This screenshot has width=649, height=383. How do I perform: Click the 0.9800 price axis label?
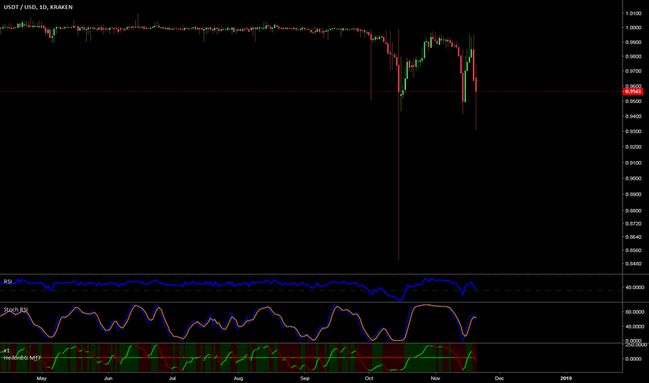(x=634, y=56)
